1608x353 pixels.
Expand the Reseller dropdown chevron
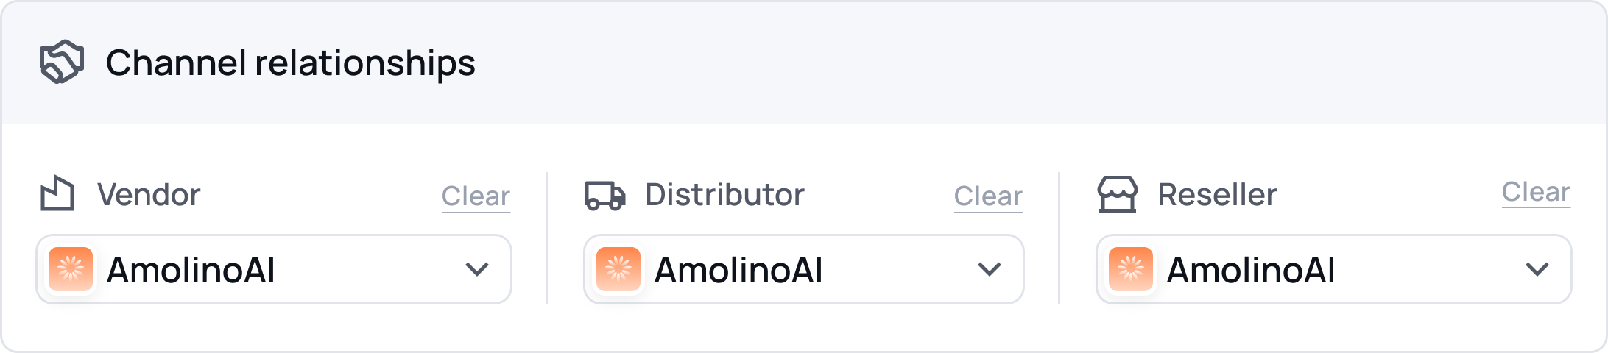tap(1537, 269)
